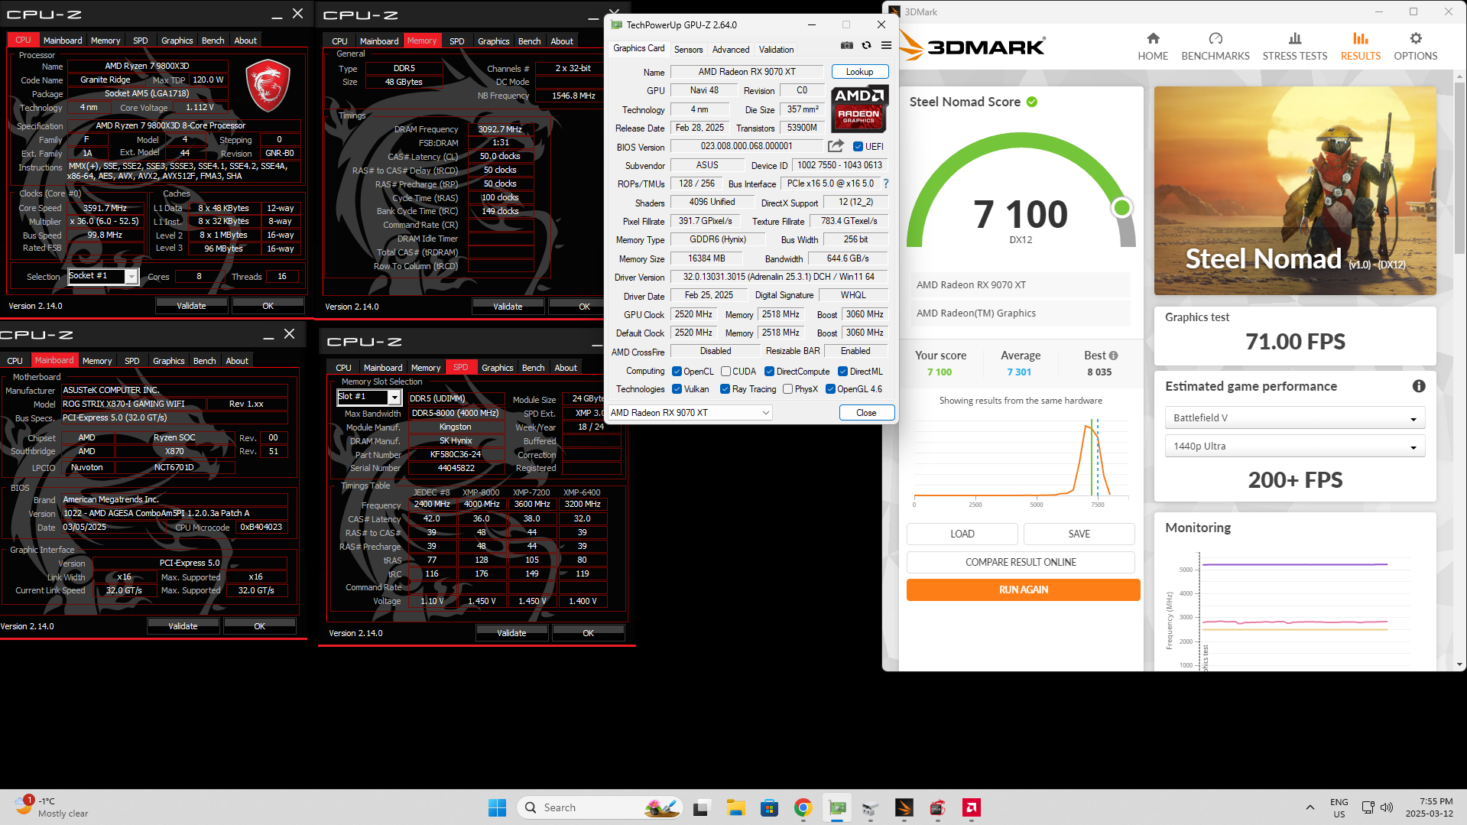The width and height of the screenshot is (1467, 825).
Task: Open File Explorer from the taskbar
Action: 735,807
